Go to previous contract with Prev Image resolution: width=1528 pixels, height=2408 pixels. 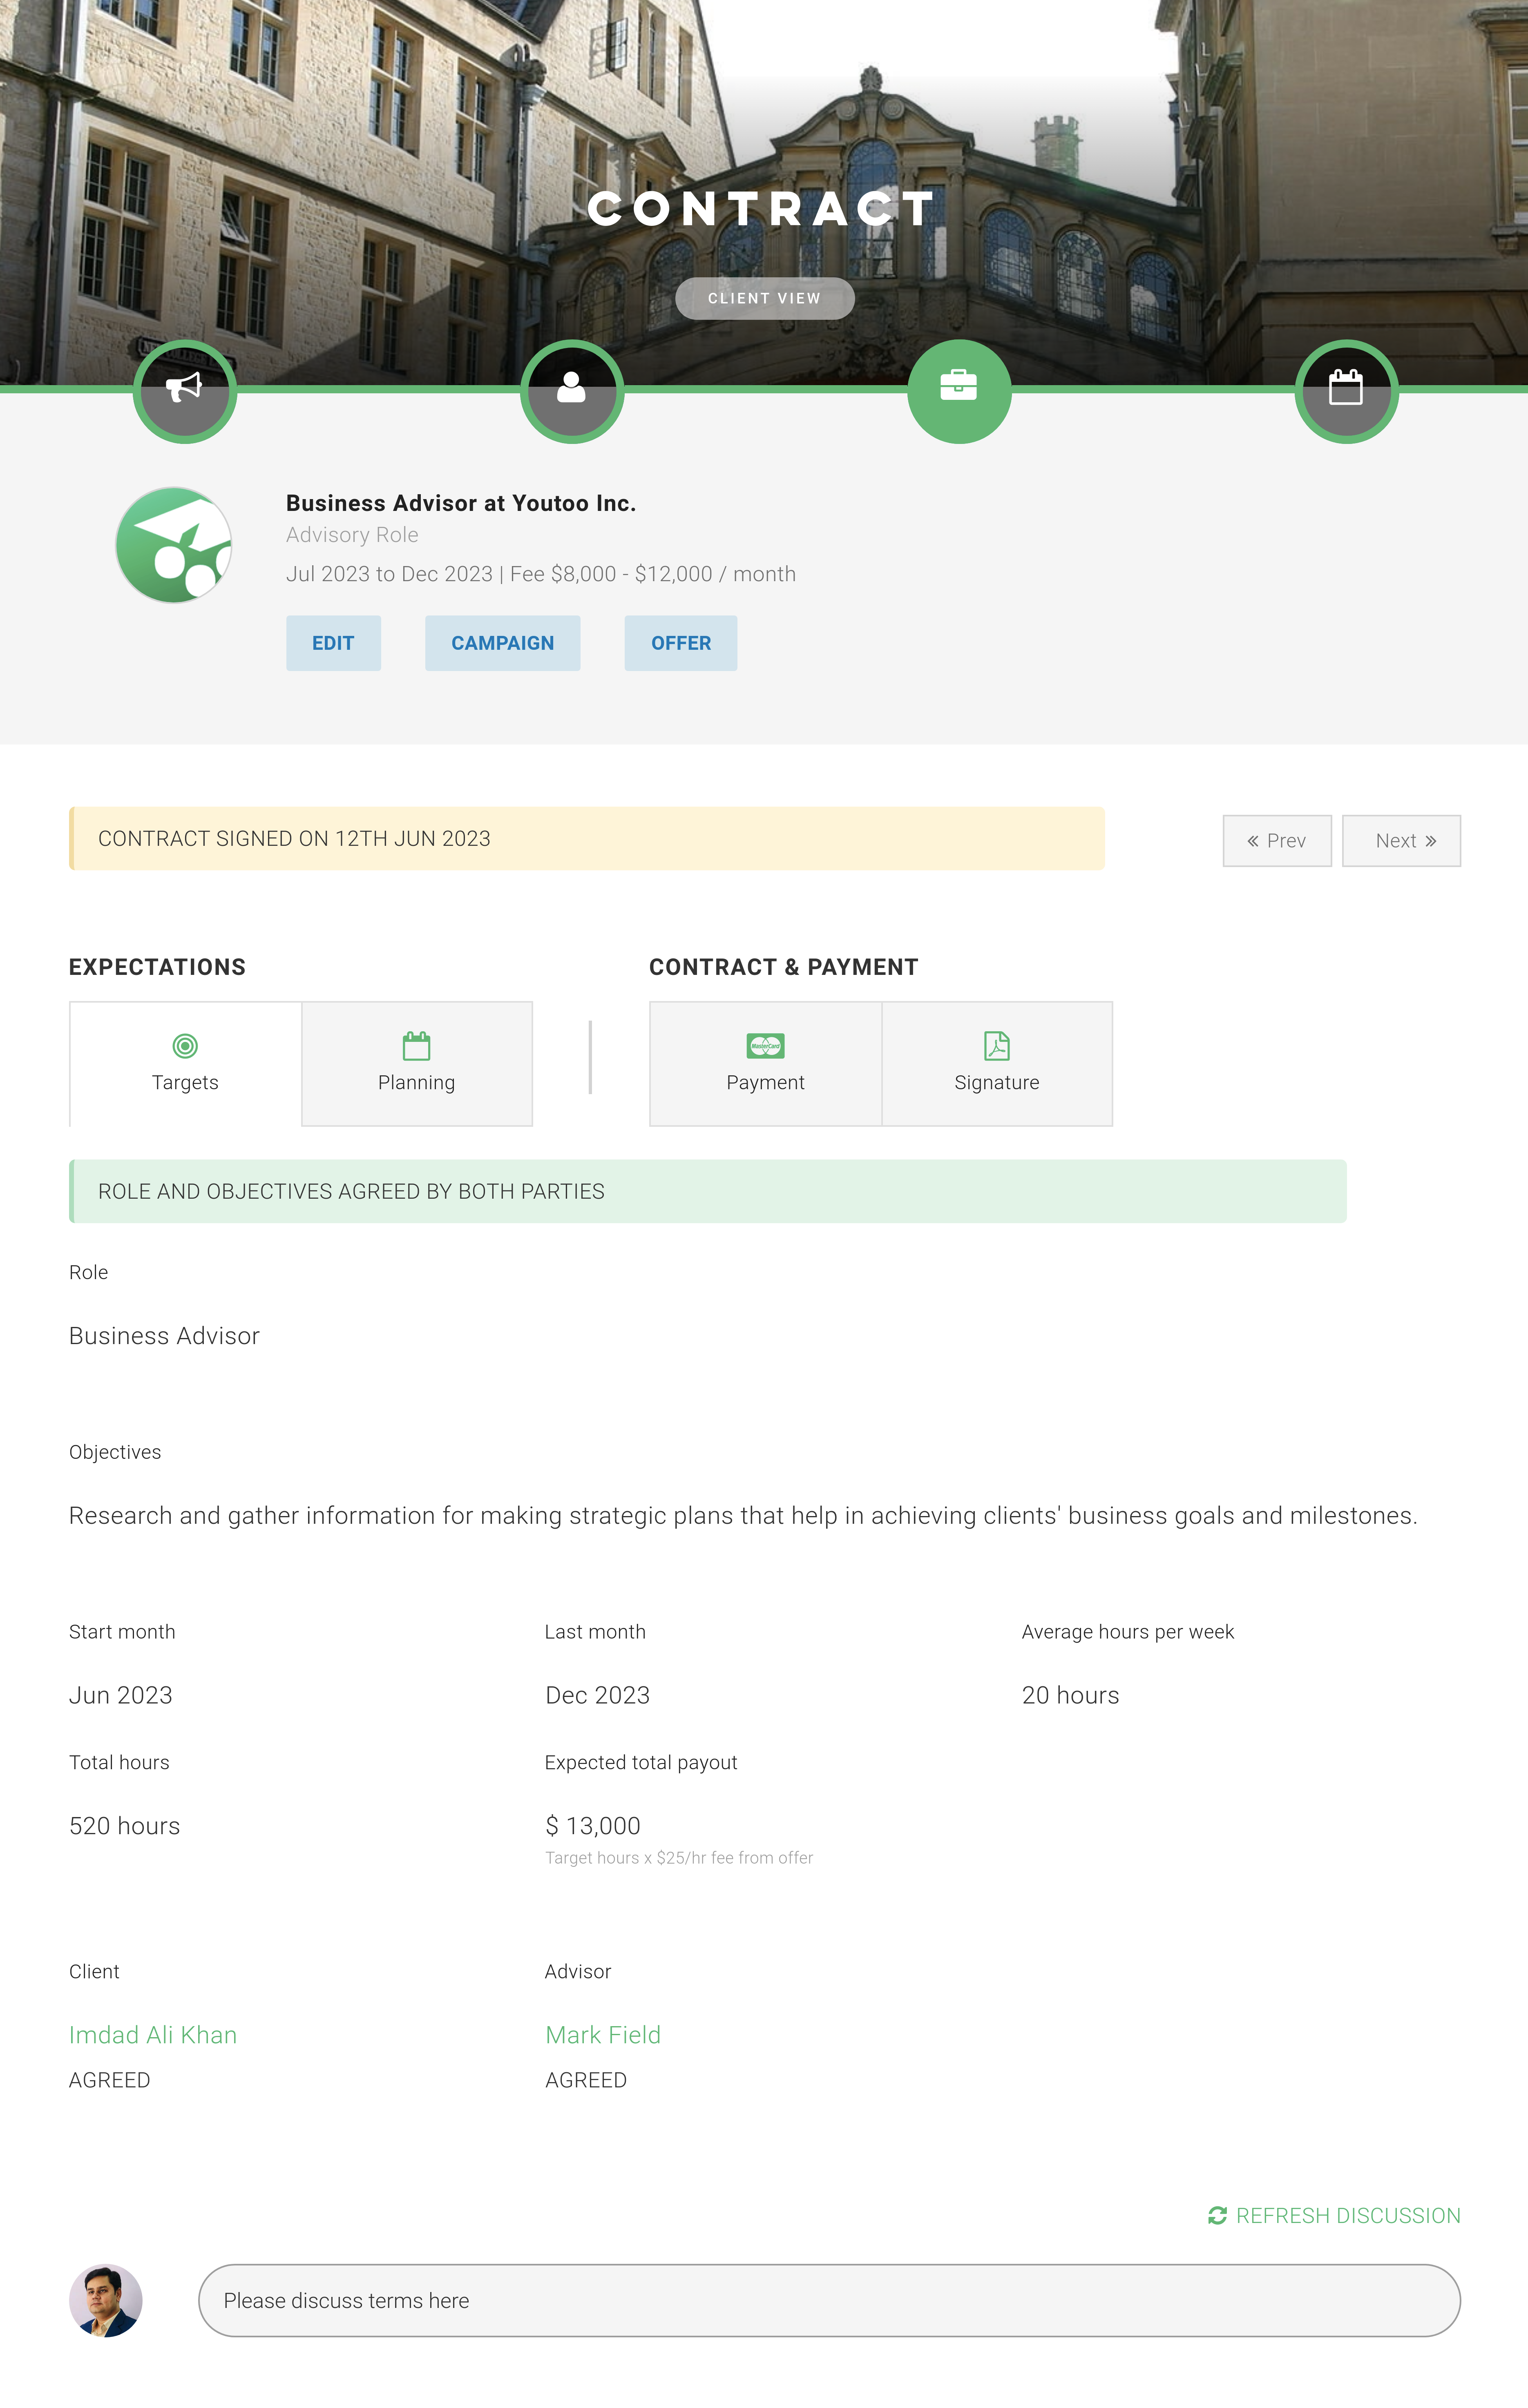1277,841
